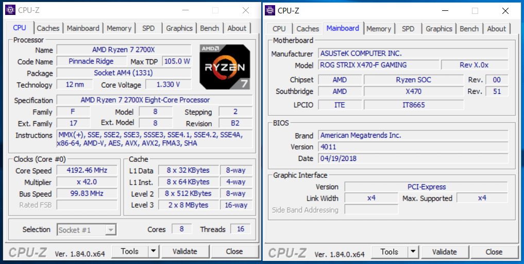The width and height of the screenshot is (524, 264).
Task: Open the Mainboard tab in left CPU-Z window
Action: [x=83, y=28]
